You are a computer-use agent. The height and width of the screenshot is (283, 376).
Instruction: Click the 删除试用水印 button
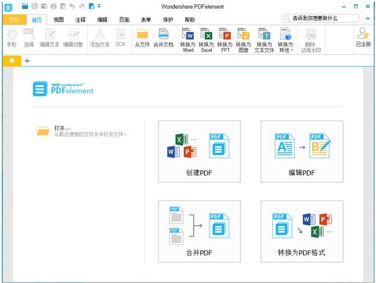point(311,40)
